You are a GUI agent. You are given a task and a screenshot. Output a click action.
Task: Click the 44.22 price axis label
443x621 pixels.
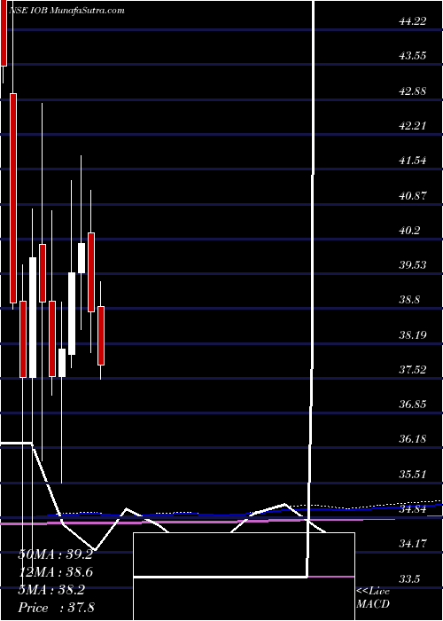413,21
